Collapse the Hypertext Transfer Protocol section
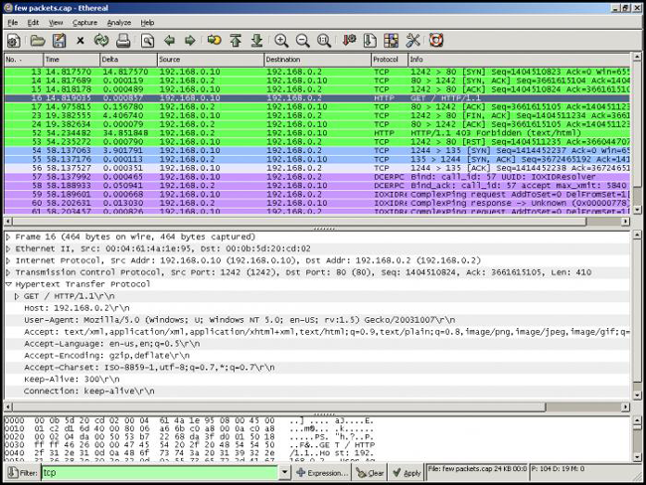This screenshot has height=485, width=646. [x=9, y=283]
